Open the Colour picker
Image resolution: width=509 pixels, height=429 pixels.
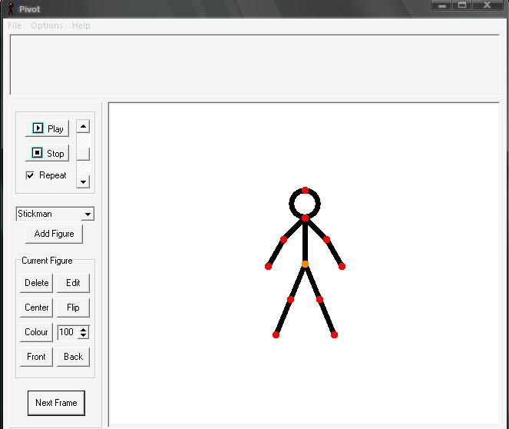(x=36, y=332)
